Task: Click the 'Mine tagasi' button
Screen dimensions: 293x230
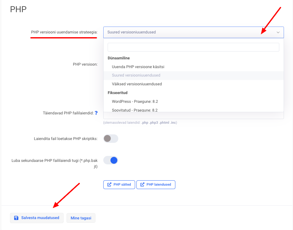Action: pos(81,218)
